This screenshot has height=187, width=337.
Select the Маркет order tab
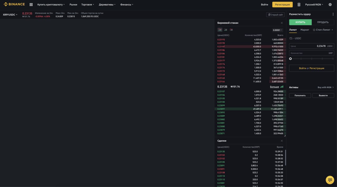[x=305, y=30]
